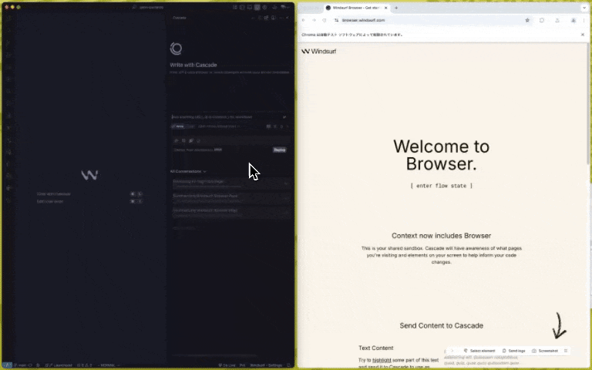
Task: Click the drag handle on browser toolbar
Action: [x=566, y=351]
